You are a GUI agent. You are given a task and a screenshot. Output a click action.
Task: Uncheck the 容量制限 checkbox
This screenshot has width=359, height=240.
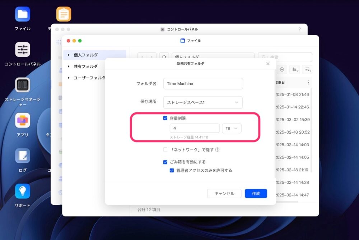coord(165,118)
